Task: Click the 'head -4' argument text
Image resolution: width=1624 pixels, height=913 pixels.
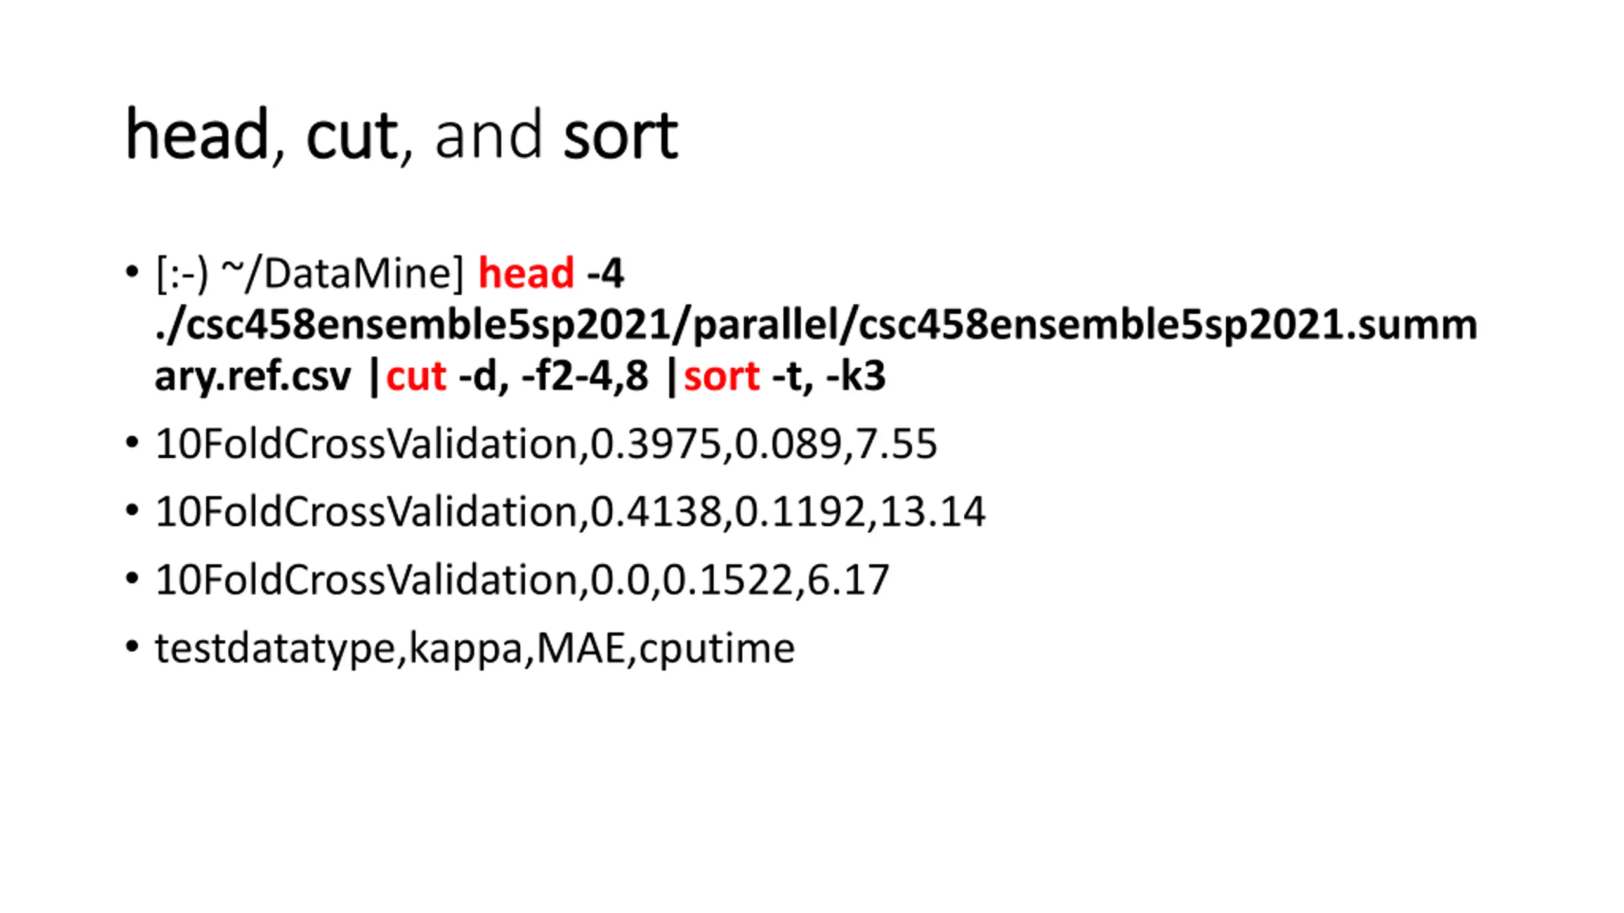Action: (551, 273)
